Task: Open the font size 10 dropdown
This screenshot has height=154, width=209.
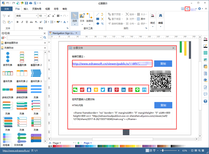Action: pos(45,16)
